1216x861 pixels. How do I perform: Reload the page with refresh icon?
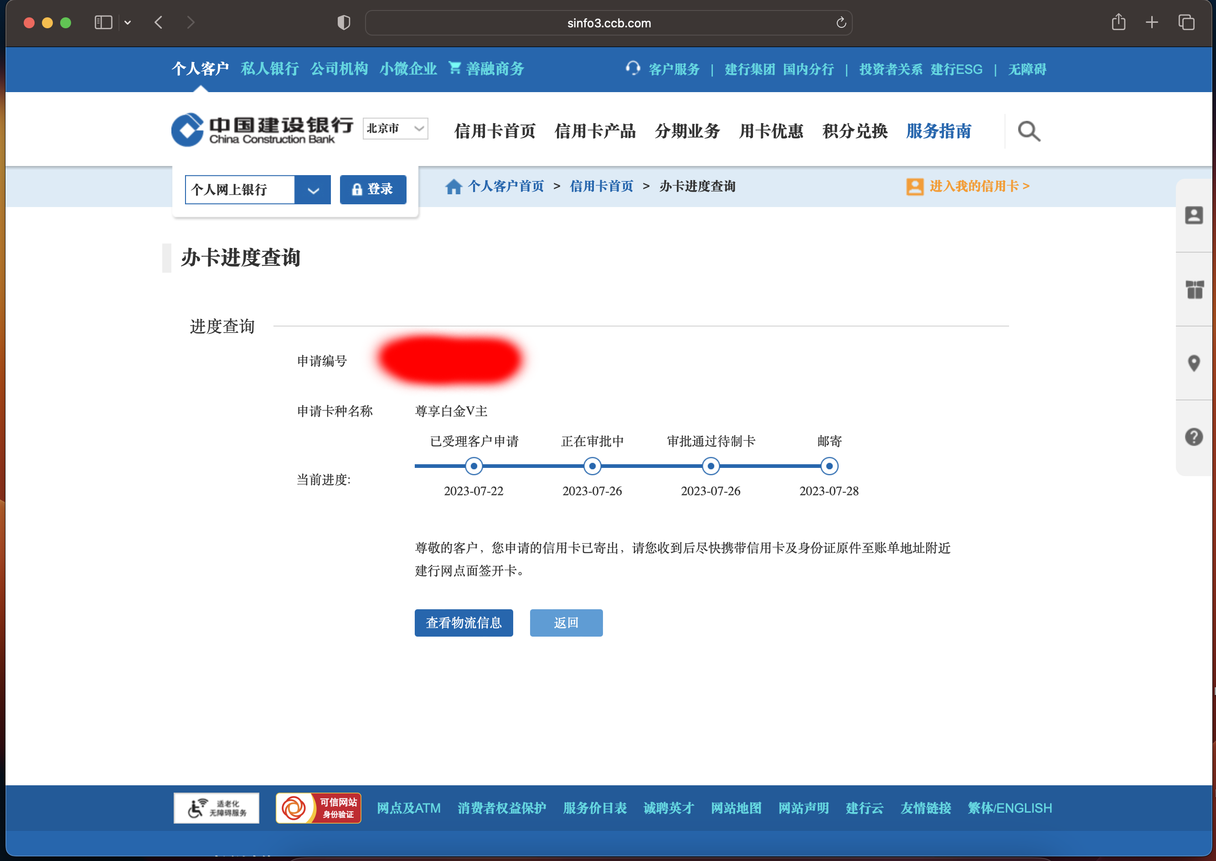[x=841, y=23]
